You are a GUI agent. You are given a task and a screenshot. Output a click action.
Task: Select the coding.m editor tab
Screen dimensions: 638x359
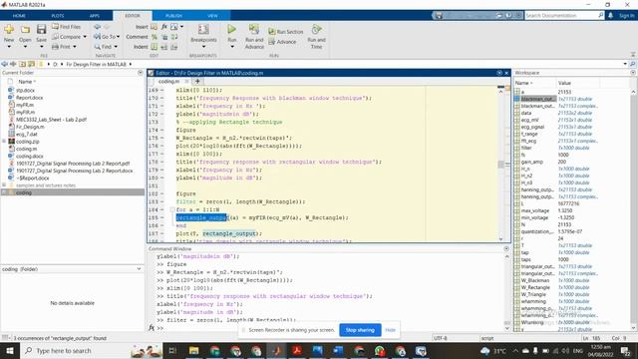pos(168,82)
